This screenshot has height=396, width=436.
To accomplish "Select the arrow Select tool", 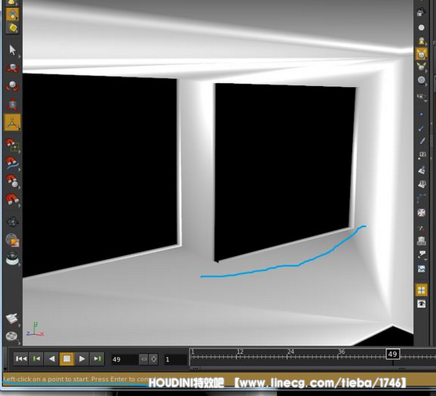I will click(12, 50).
